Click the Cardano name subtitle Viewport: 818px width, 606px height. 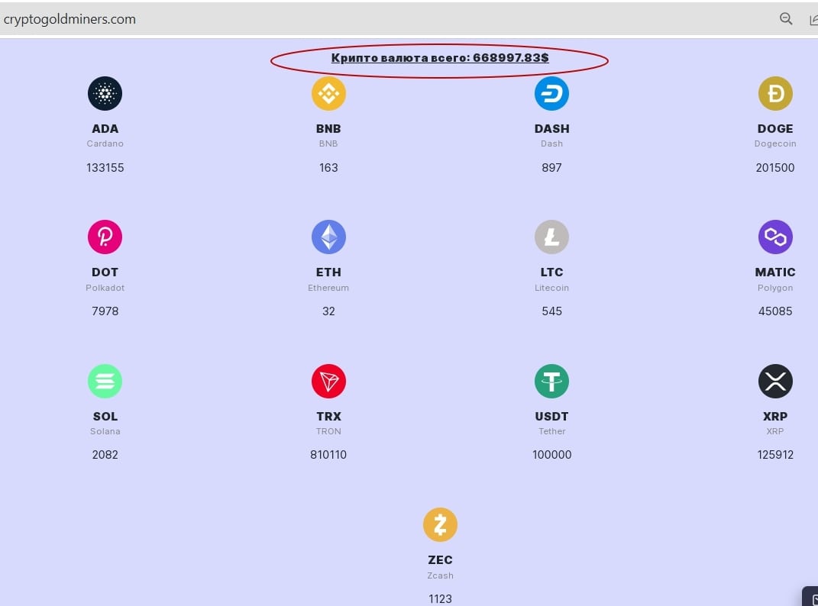point(105,144)
